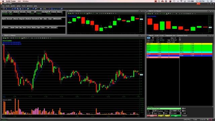215x121 pixels.
Task: Click the last icon in the main toolbar
Action: tap(62, 9)
